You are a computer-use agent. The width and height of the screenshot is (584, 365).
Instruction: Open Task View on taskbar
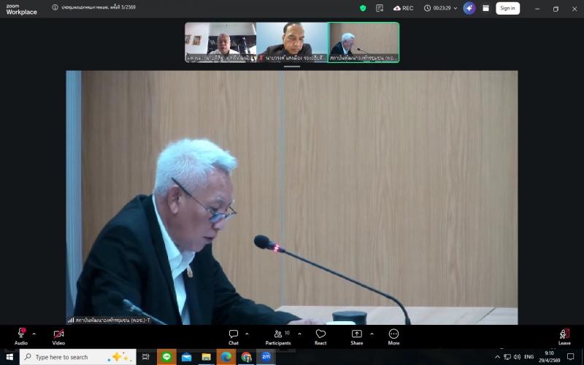click(x=145, y=357)
